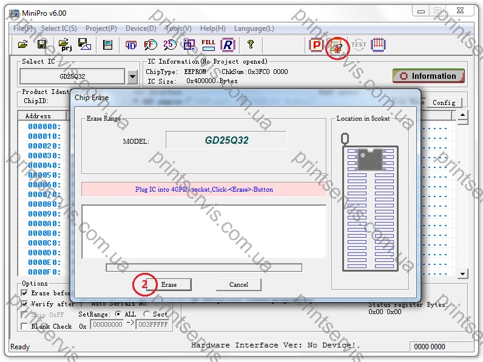The image size is (483, 362).
Task: Click the range start field 00000000
Action: [107, 324]
